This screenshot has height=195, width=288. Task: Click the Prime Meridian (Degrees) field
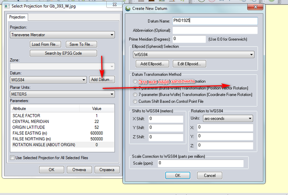(x=189, y=39)
